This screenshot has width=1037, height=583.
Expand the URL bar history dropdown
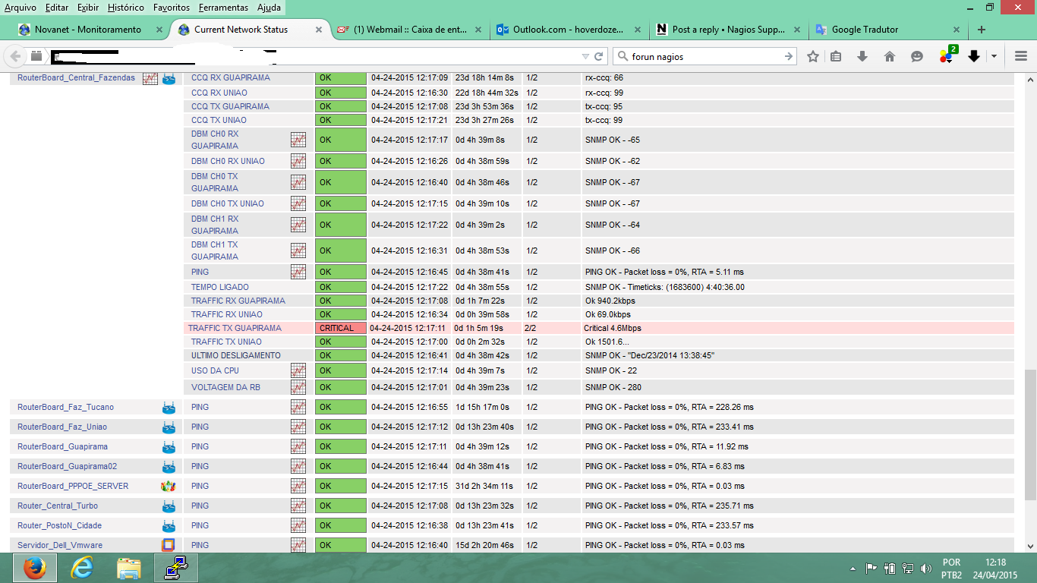pyautogui.click(x=585, y=56)
